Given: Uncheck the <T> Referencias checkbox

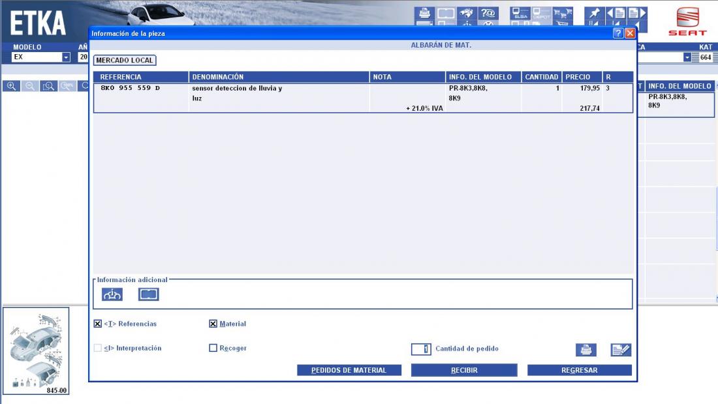Looking at the screenshot, I should pyautogui.click(x=97, y=324).
